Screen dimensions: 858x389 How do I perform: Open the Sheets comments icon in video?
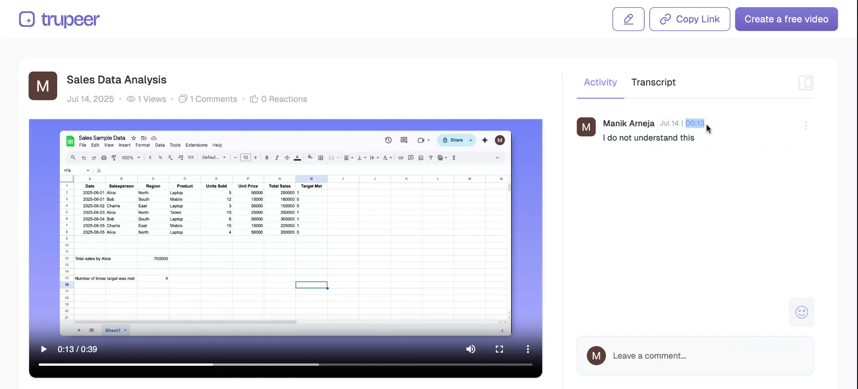[x=404, y=140]
